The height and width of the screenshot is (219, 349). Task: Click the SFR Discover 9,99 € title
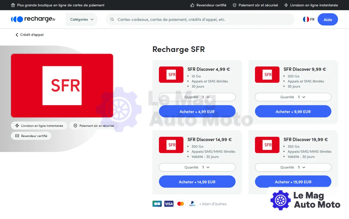click(305, 69)
